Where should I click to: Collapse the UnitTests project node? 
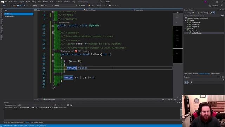tap(185, 29)
